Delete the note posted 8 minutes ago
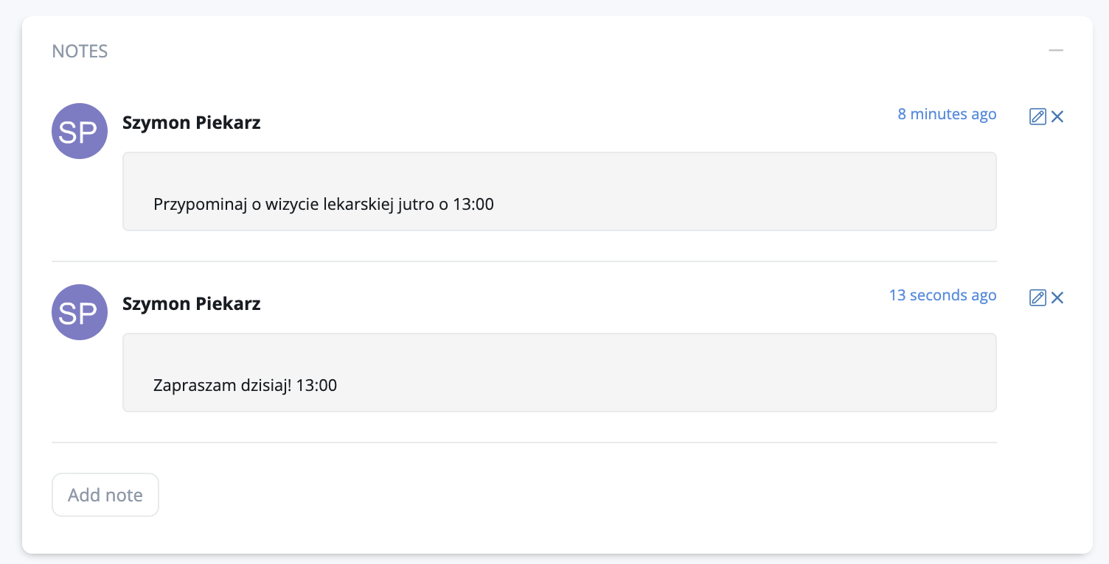Screen dimensions: 1109x564 coord(1057,116)
